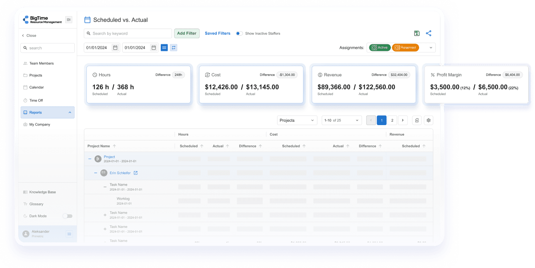This screenshot has width=535, height=268.
Task: Toggle Show Inactive Staffers switch
Action: [x=239, y=34]
